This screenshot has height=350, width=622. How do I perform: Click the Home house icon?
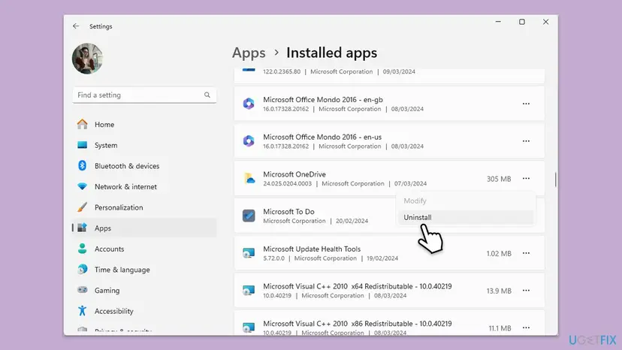82,124
